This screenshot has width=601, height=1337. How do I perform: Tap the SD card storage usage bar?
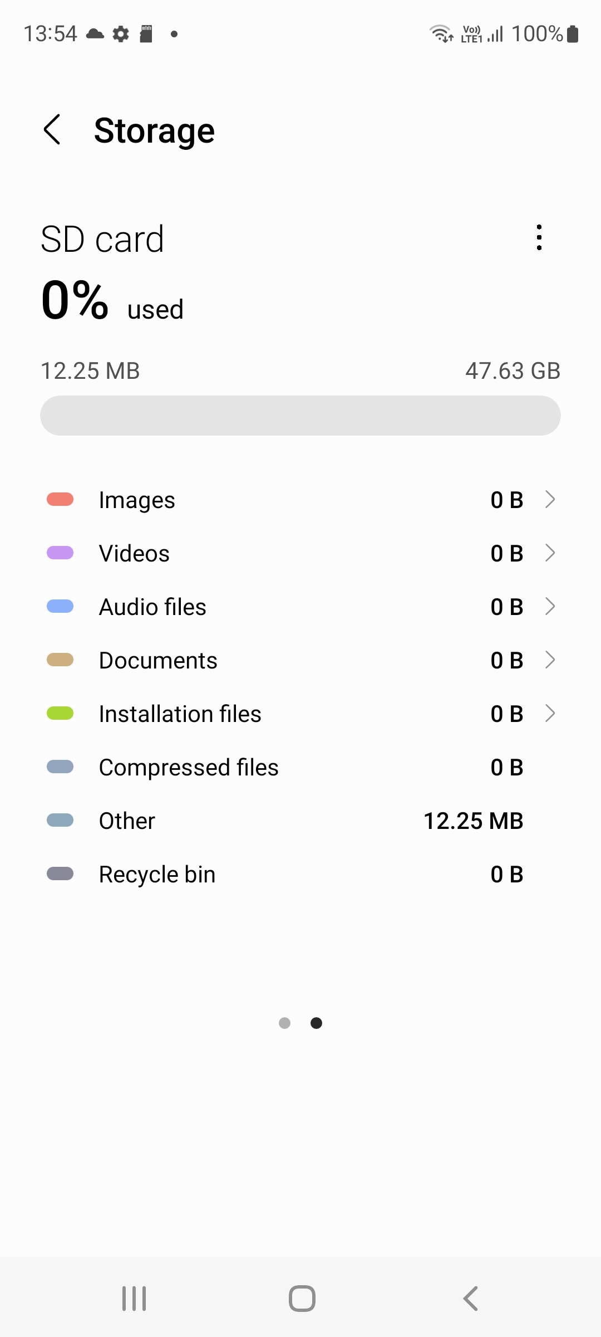300,416
